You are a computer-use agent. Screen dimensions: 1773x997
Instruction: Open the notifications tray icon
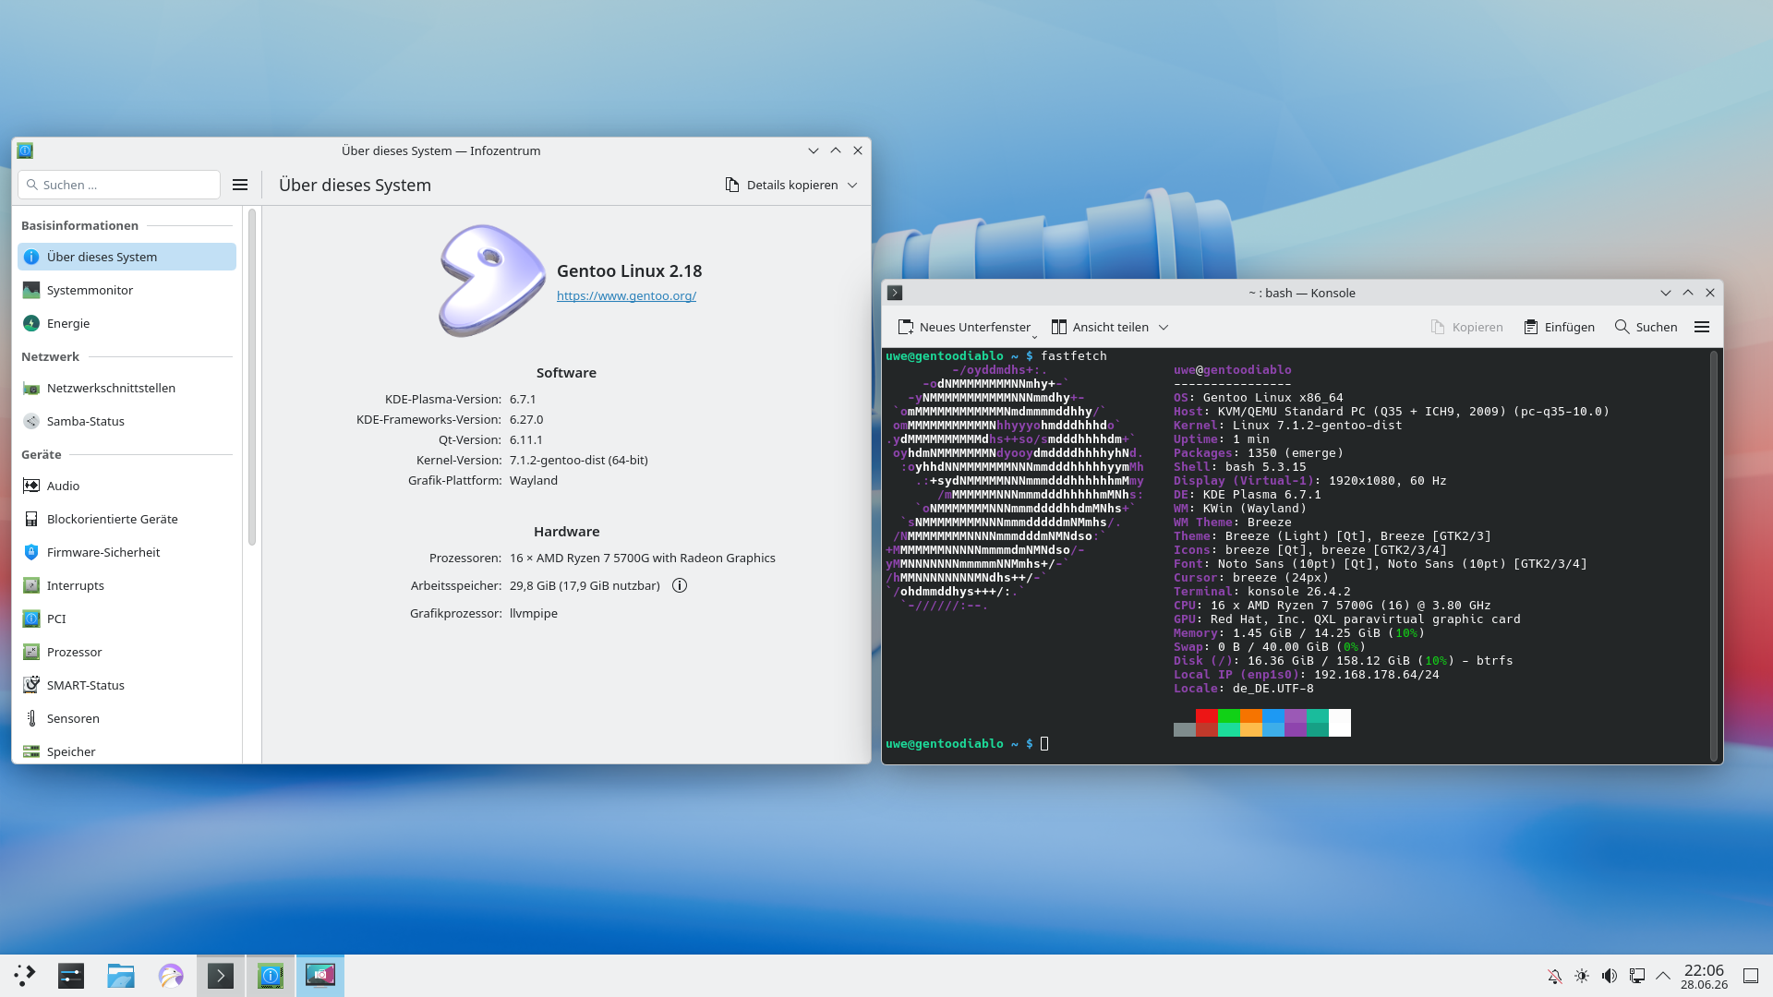pyautogui.click(x=1555, y=976)
